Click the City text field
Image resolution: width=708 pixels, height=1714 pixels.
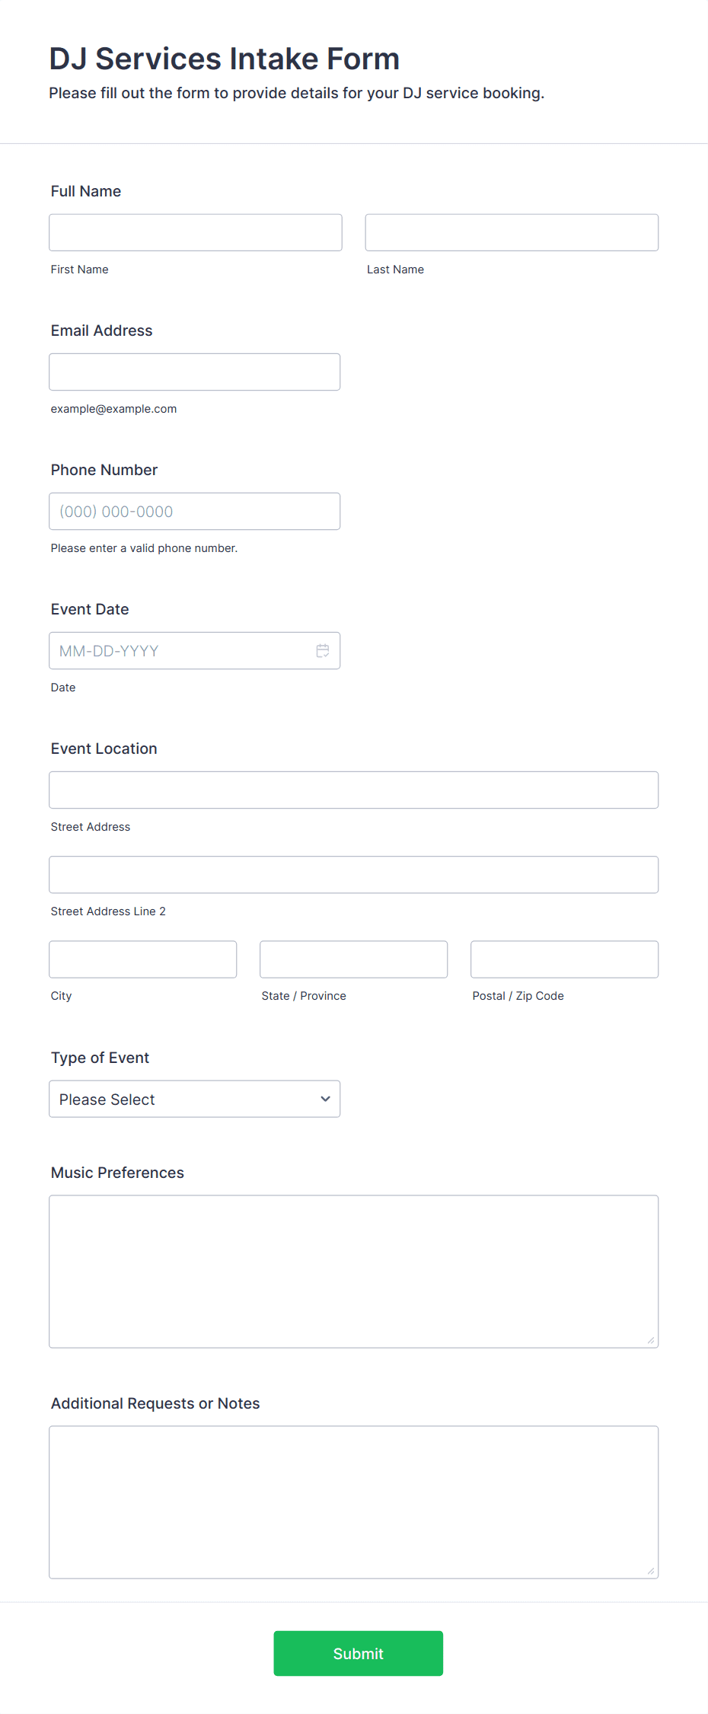[x=142, y=959]
